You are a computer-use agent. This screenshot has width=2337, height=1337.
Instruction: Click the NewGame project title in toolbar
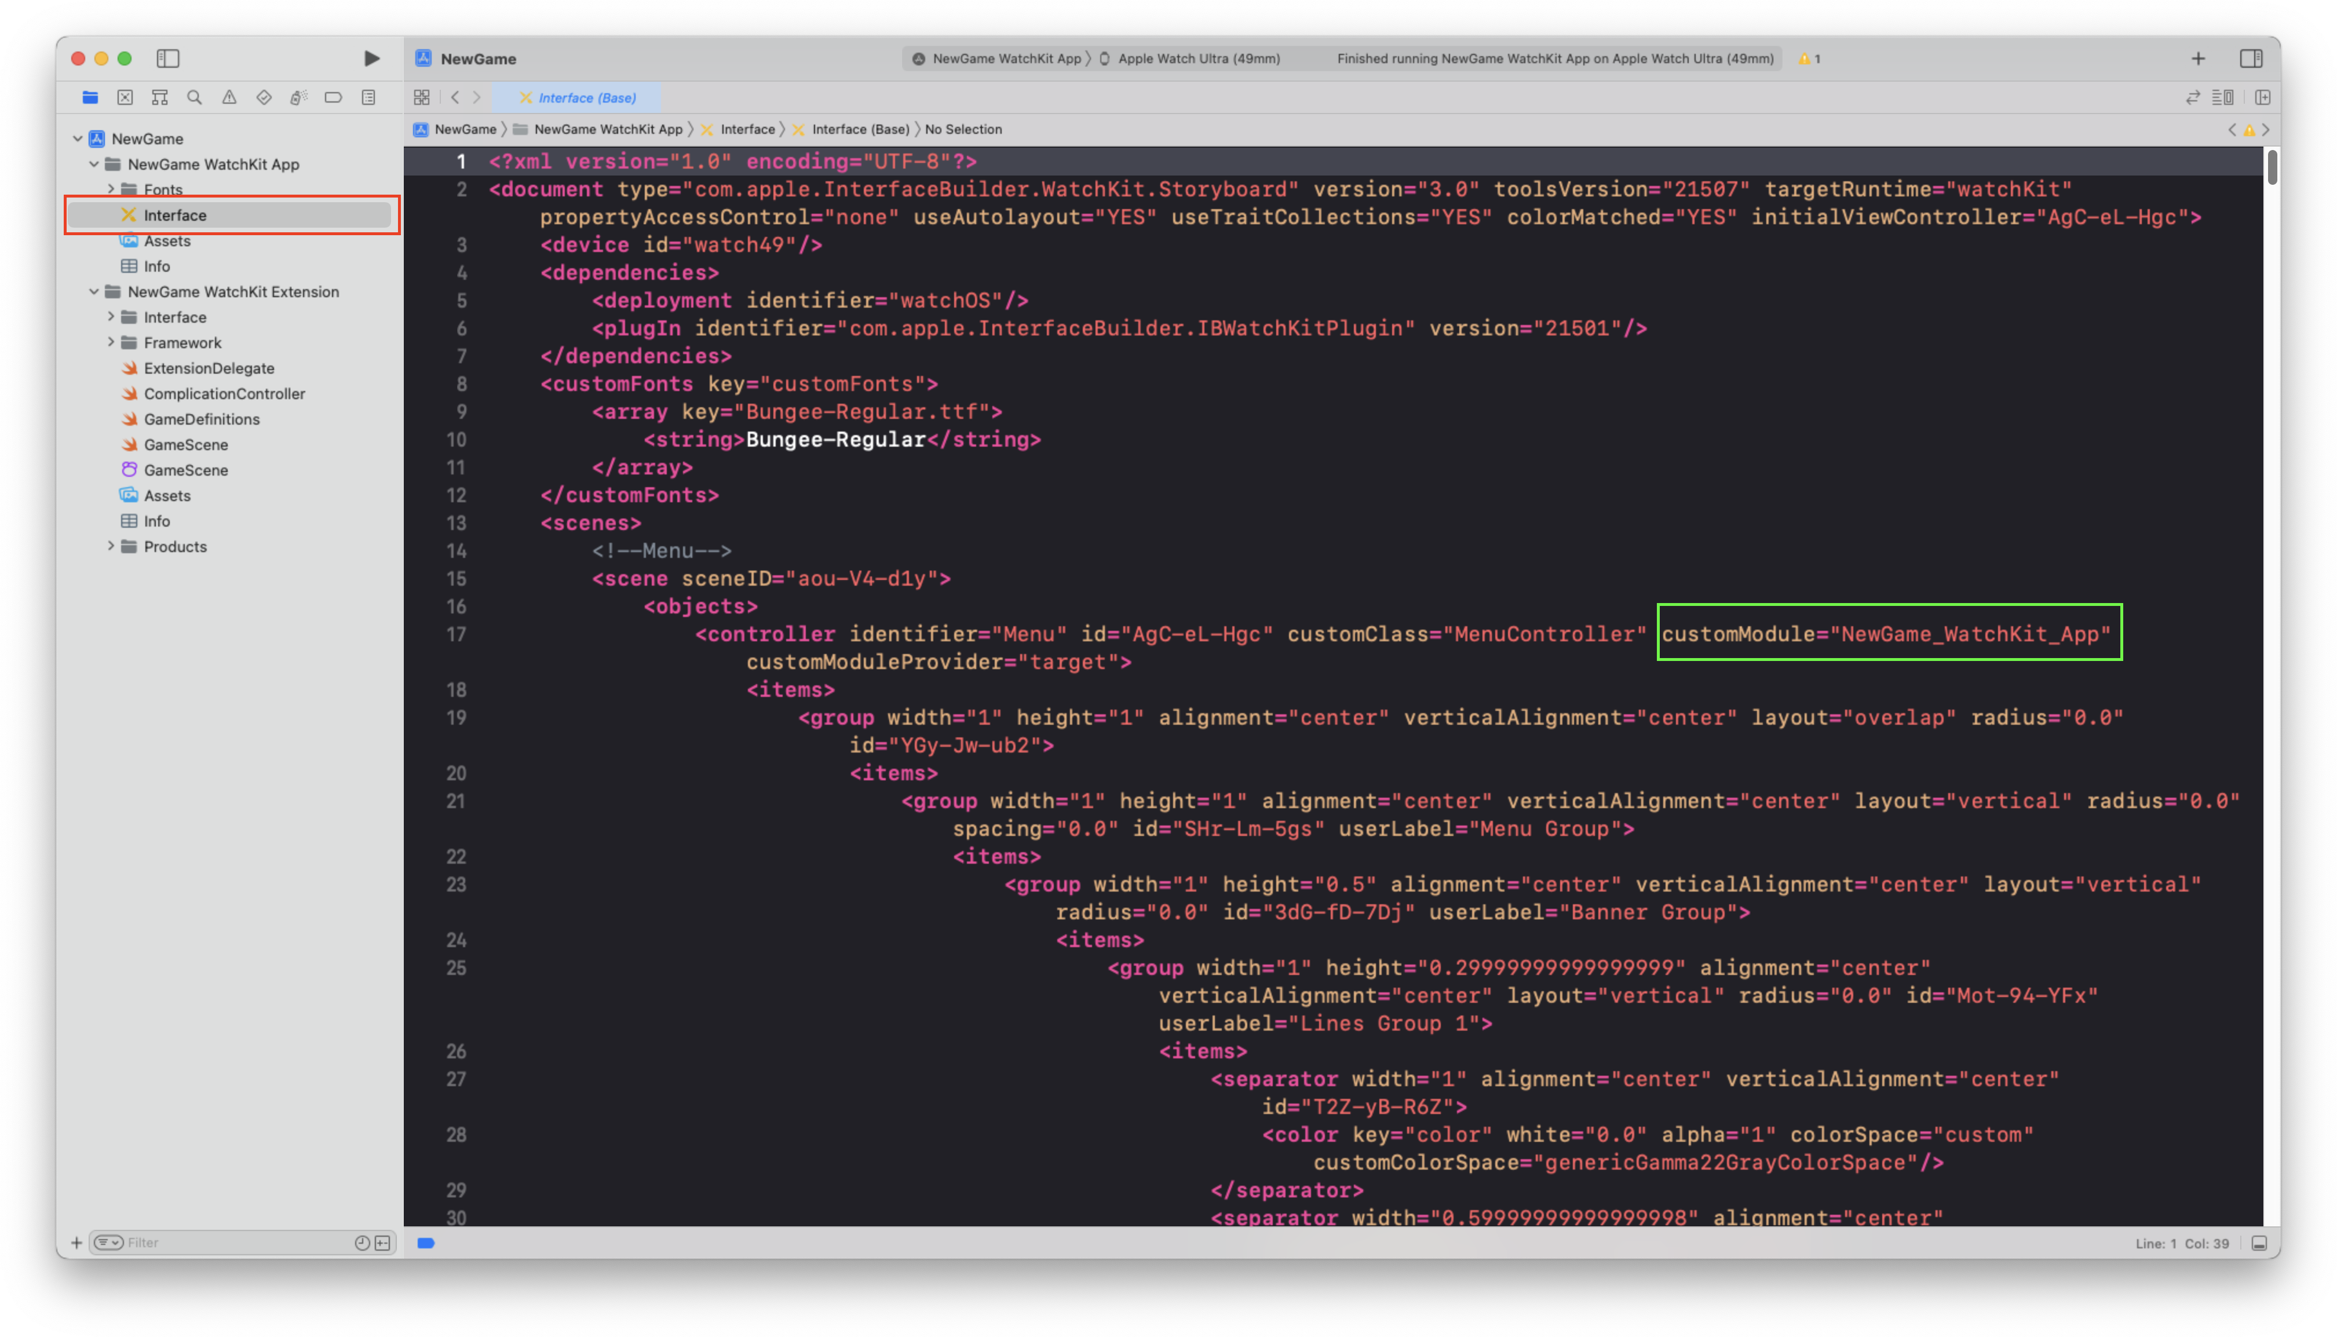[479, 59]
